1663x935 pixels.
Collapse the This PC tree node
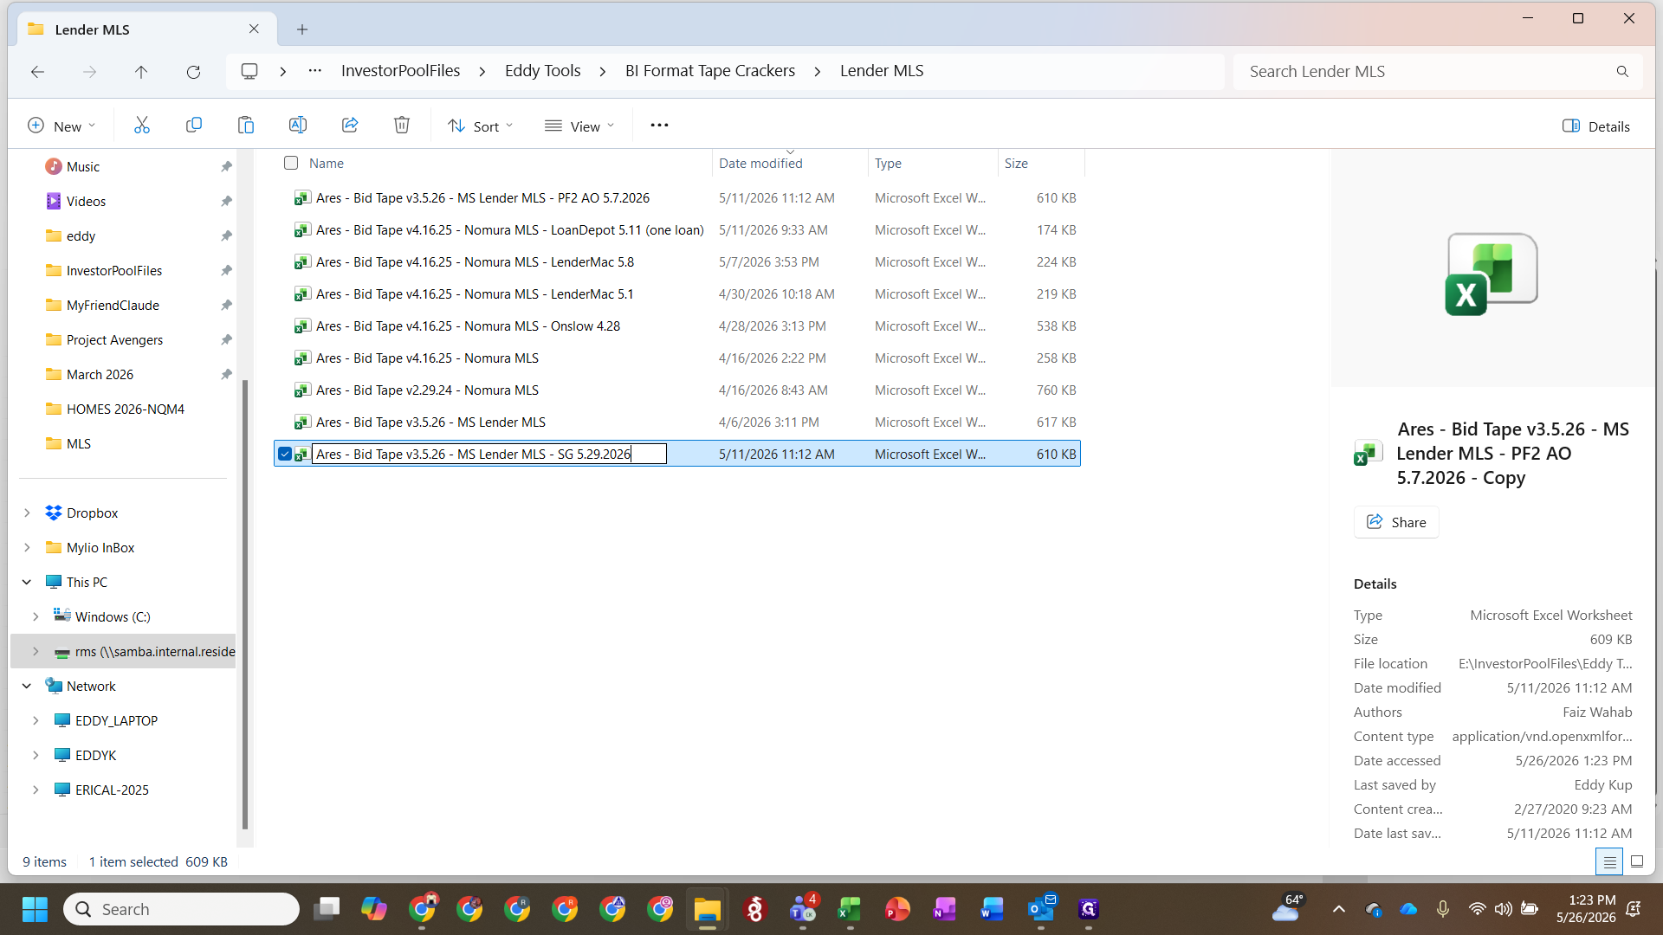click(27, 582)
